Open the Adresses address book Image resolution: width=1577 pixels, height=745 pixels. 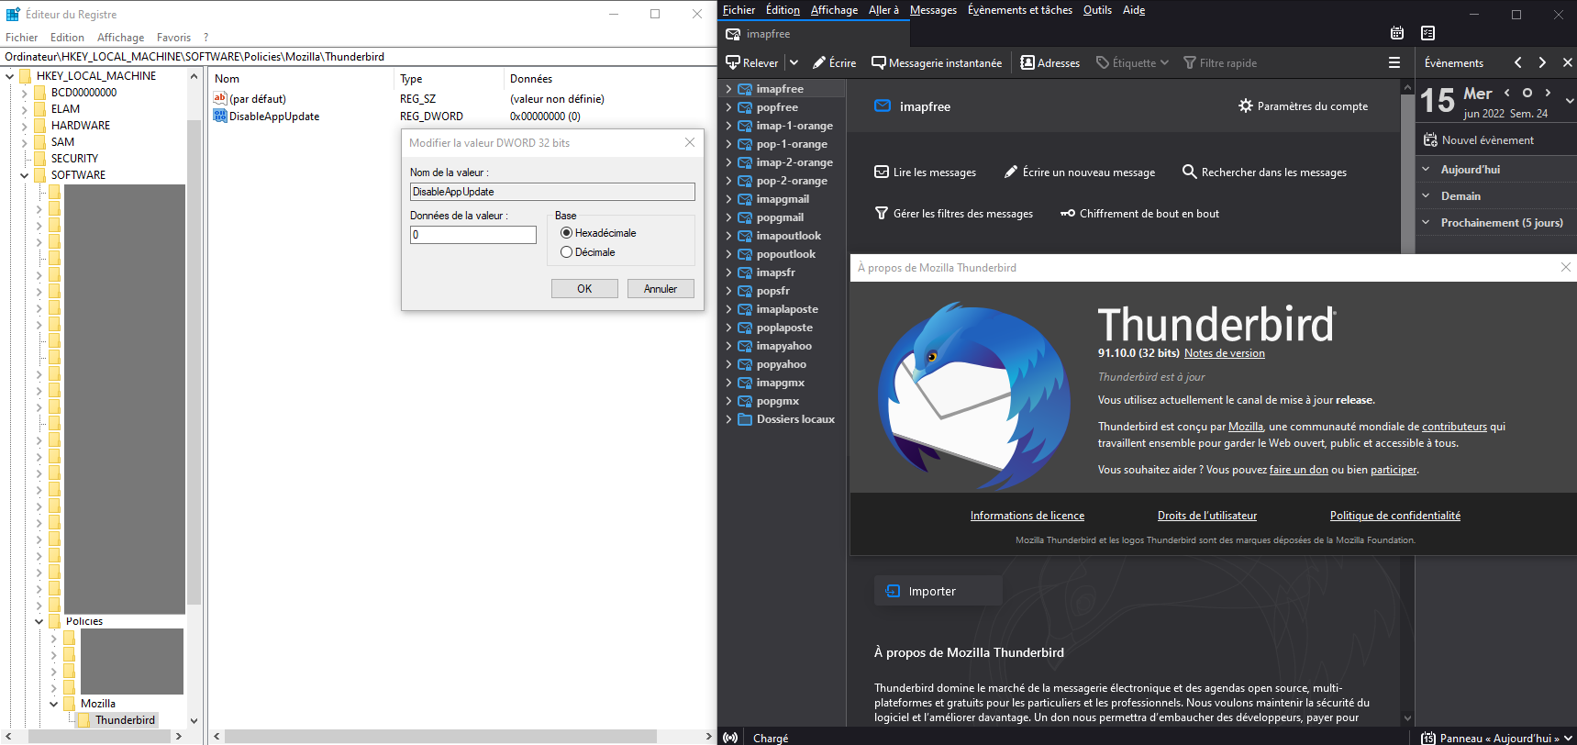point(1049,63)
